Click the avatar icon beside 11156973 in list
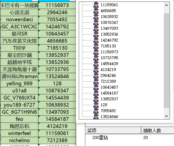Screen dimensions: 174x146 click(x=96, y=52)
